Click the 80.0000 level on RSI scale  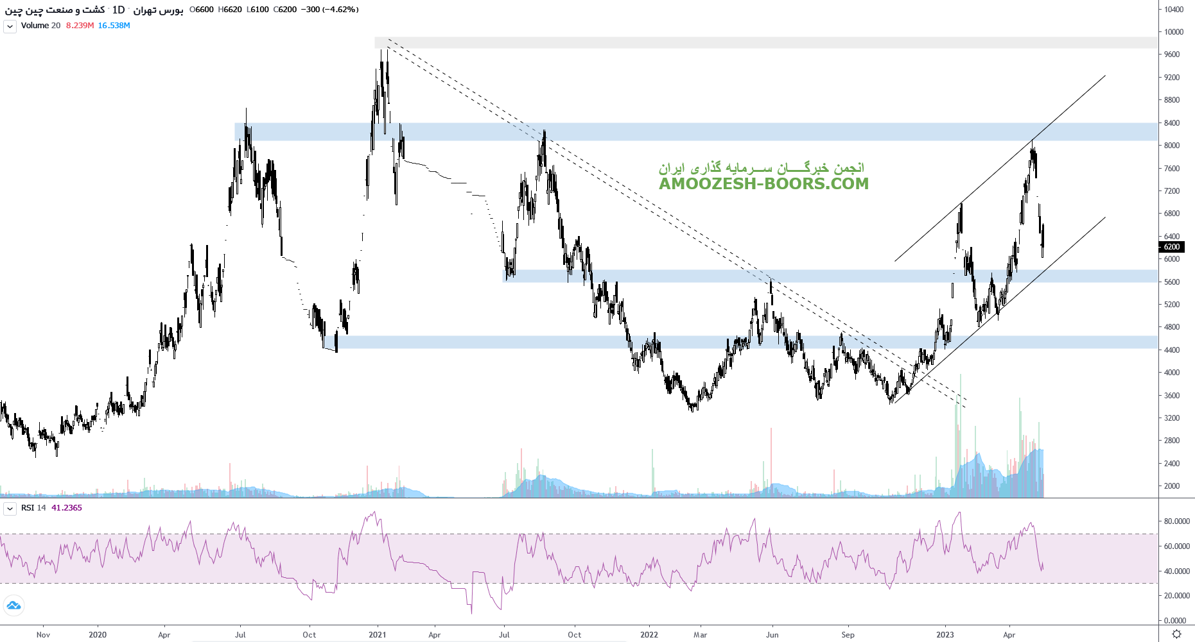click(x=1176, y=521)
